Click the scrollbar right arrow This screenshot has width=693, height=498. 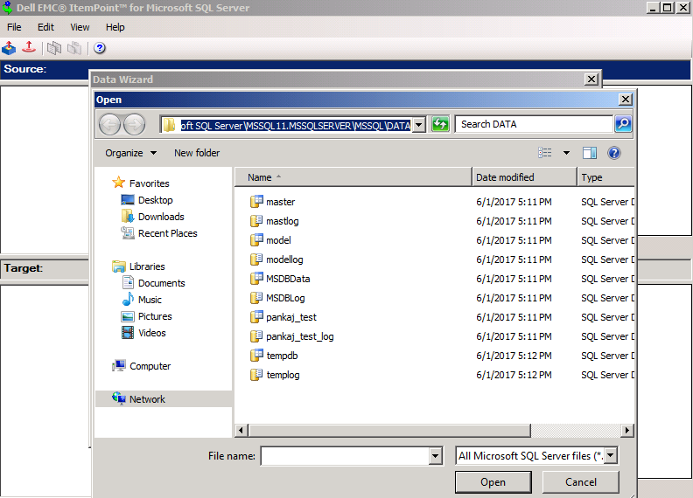[x=626, y=430]
